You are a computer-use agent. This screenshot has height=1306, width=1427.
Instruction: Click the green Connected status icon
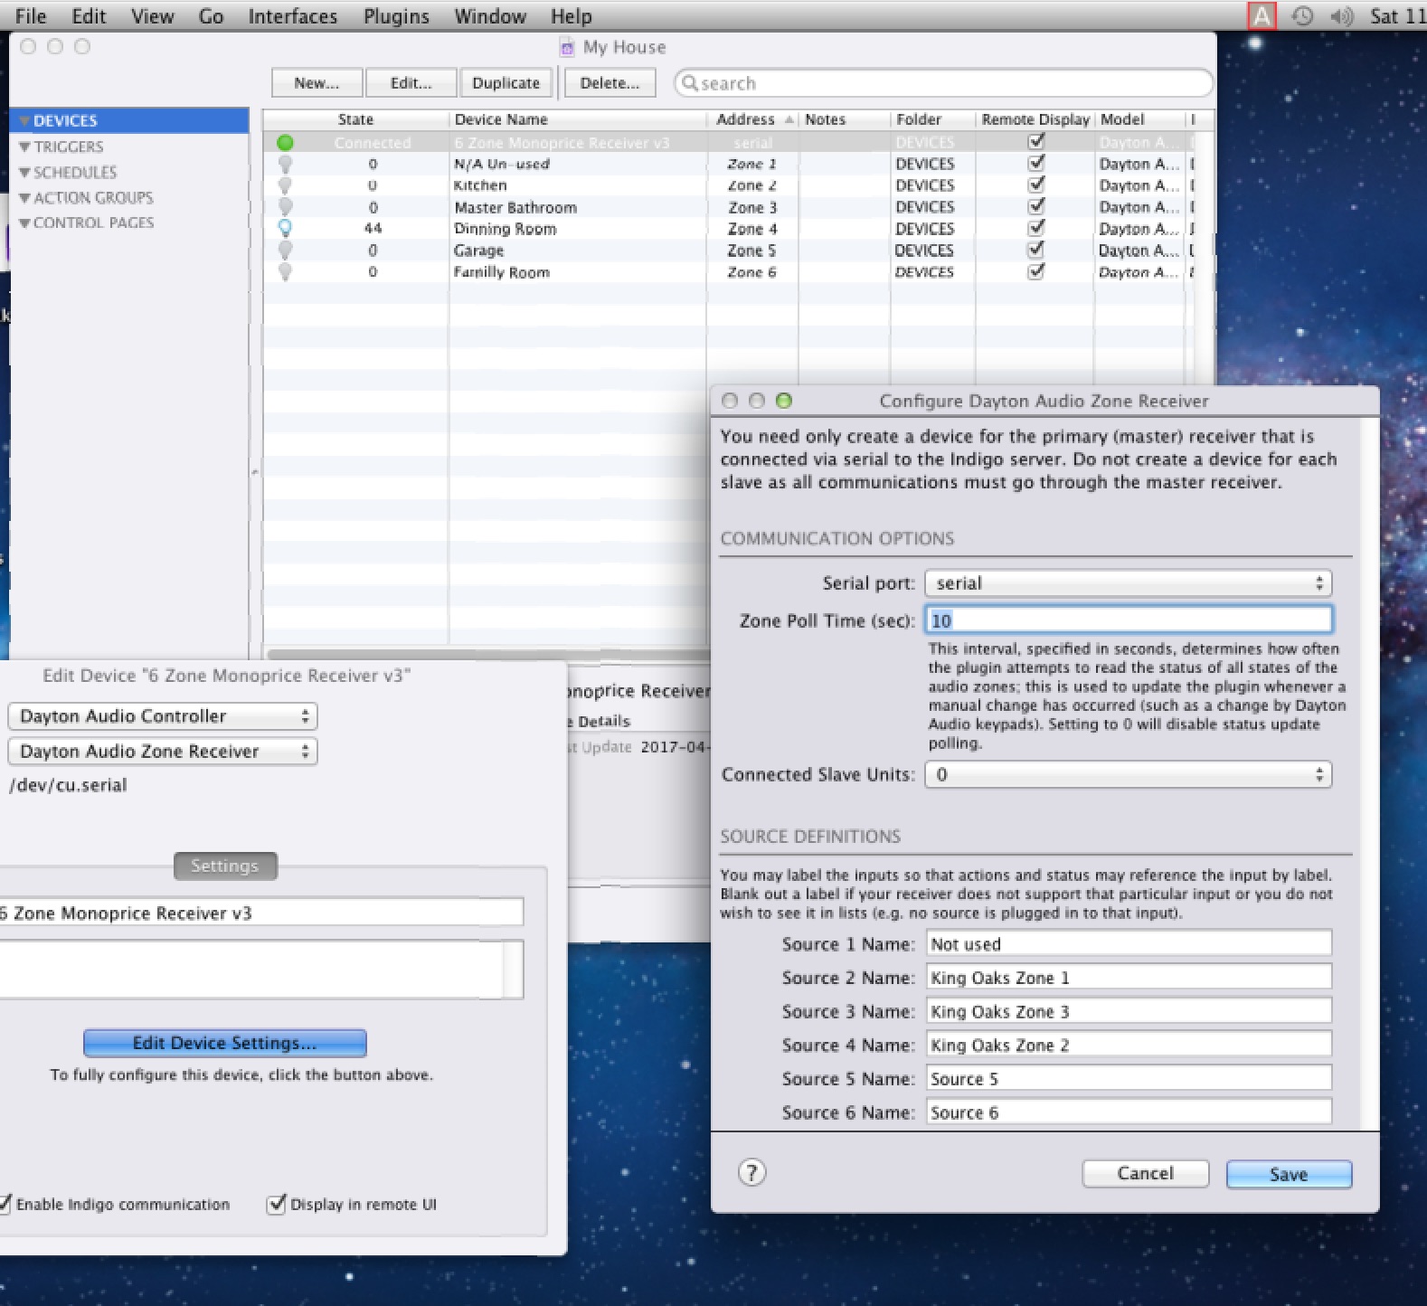[285, 142]
